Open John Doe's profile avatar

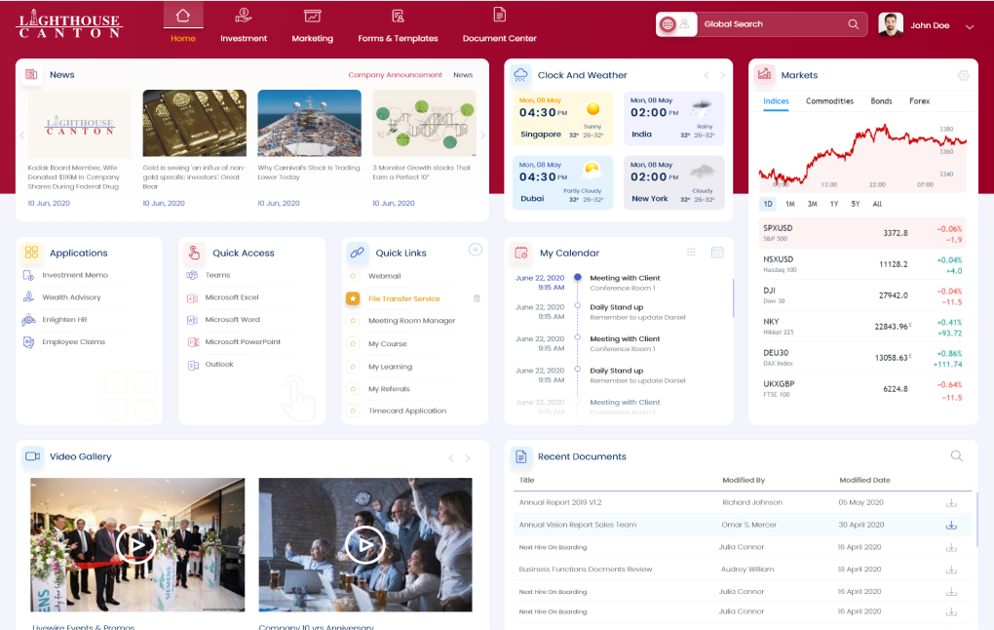tap(891, 24)
